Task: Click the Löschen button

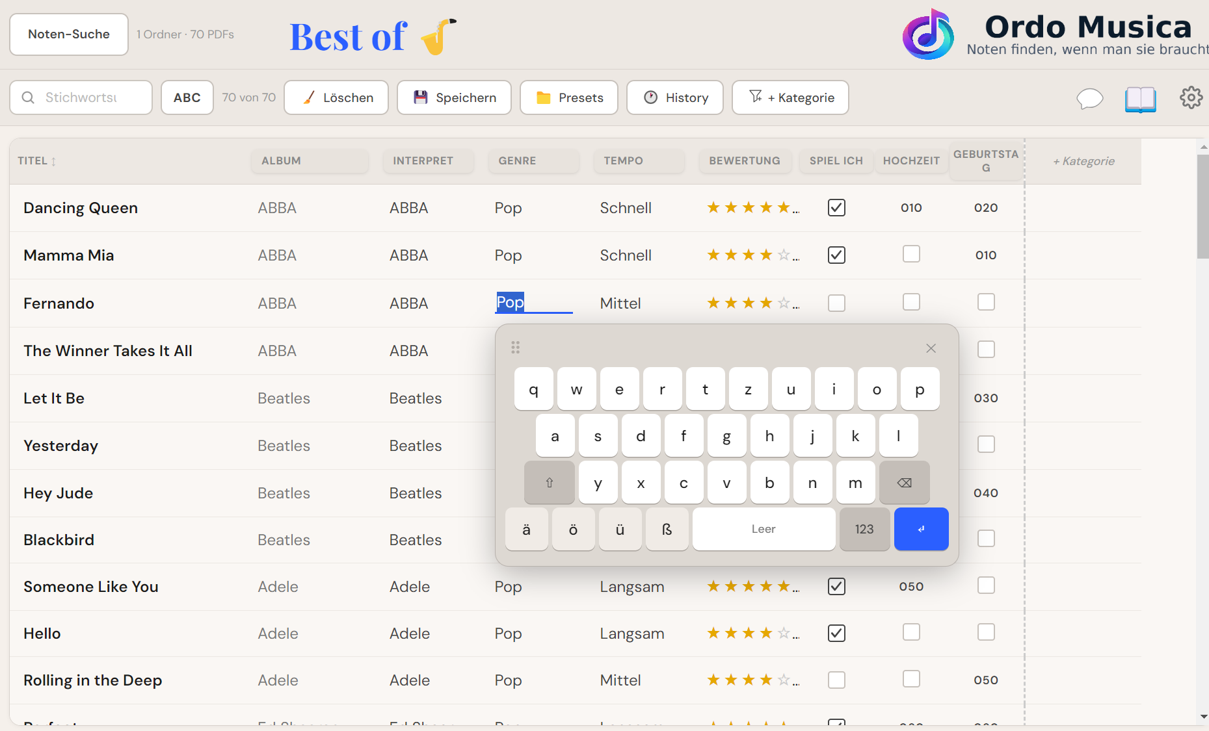Action: pos(336,97)
